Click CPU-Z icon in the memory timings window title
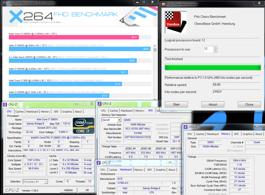The image size is (265, 195). click(x=185, y=127)
